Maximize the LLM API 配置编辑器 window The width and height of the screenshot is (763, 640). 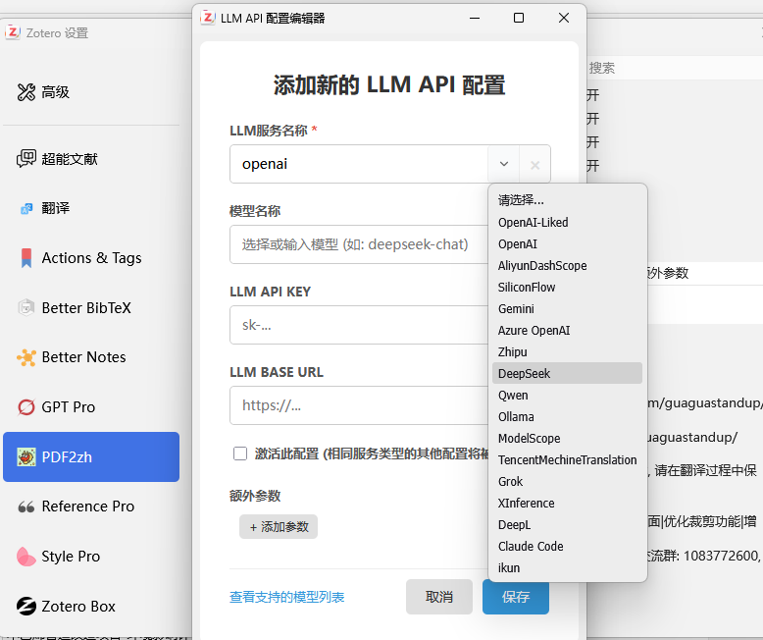(519, 18)
